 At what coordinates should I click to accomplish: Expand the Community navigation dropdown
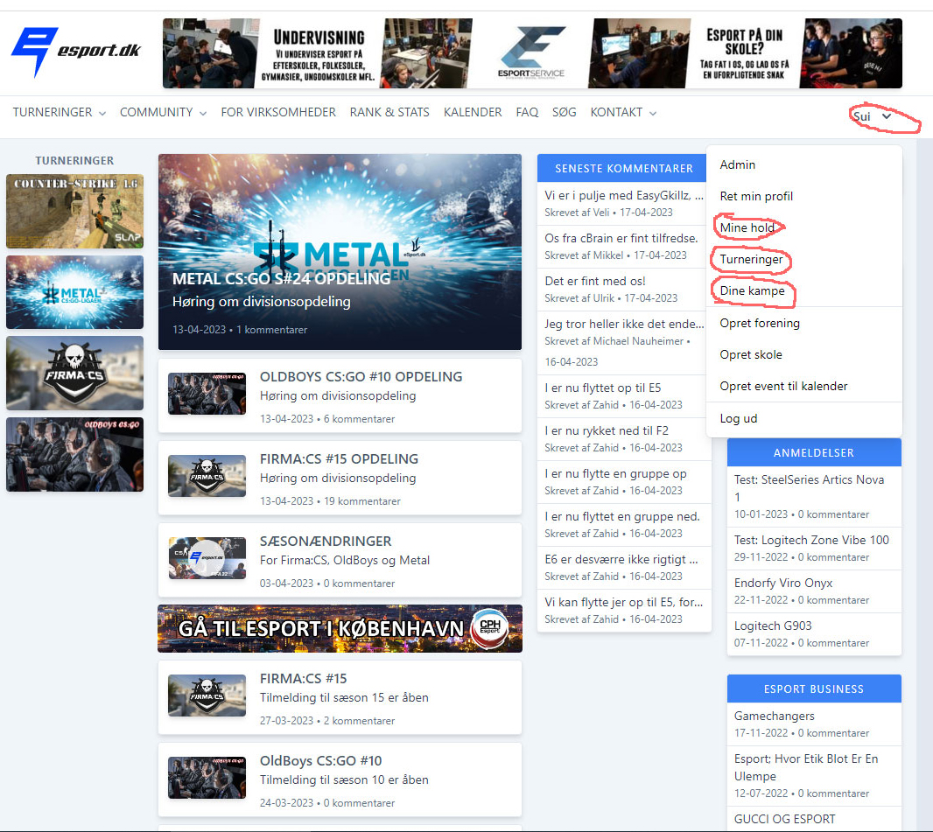coord(163,113)
